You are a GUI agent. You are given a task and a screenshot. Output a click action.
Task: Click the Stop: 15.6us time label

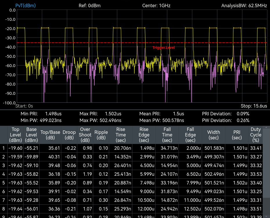click(254, 106)
